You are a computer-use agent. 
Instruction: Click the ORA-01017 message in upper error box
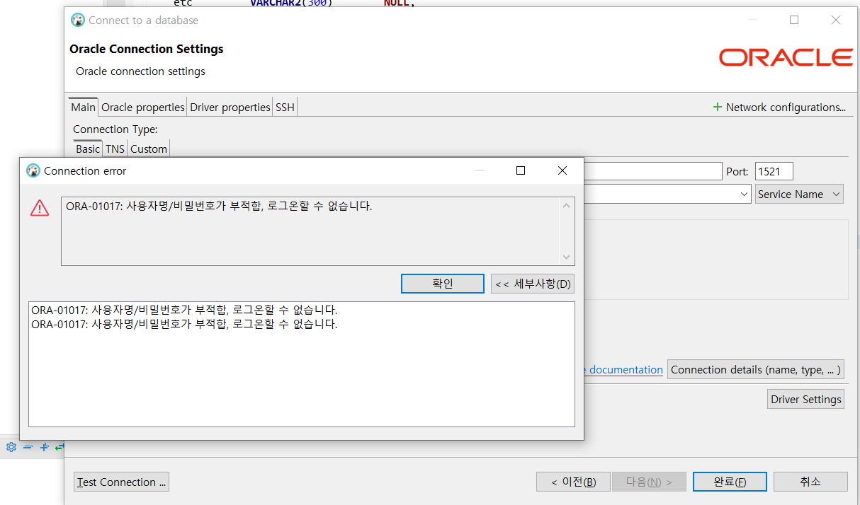click(x=219, y=207)
